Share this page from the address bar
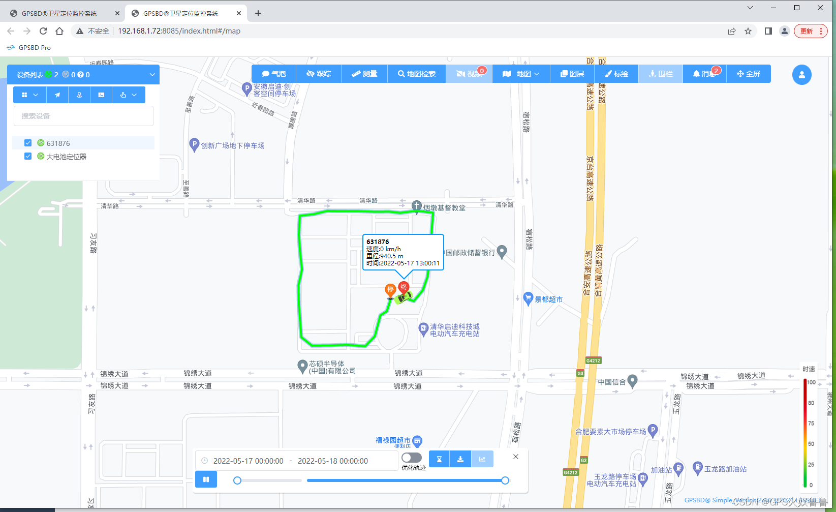Image resolution: width=836 pixels, height=512 pixels. [732, 31]
